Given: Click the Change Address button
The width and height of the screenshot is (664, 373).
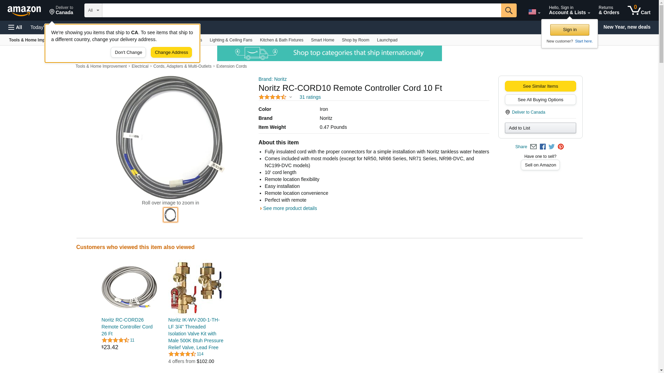Looking at the screenshot, I should point(171,52).
